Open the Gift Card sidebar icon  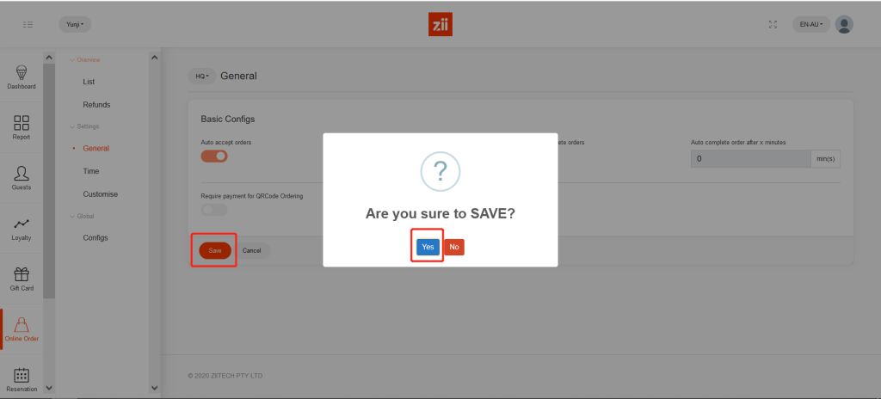[22, 278]
